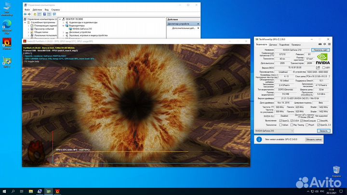Click the FurMark icon in the taskbar
This screenshot has height=195, width=347.
coord(57,191)
